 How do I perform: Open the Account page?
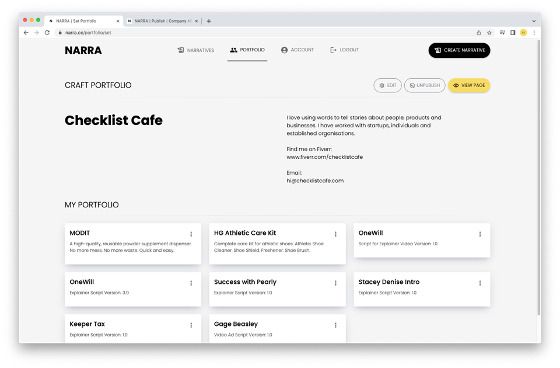click(x=297, y=50)
